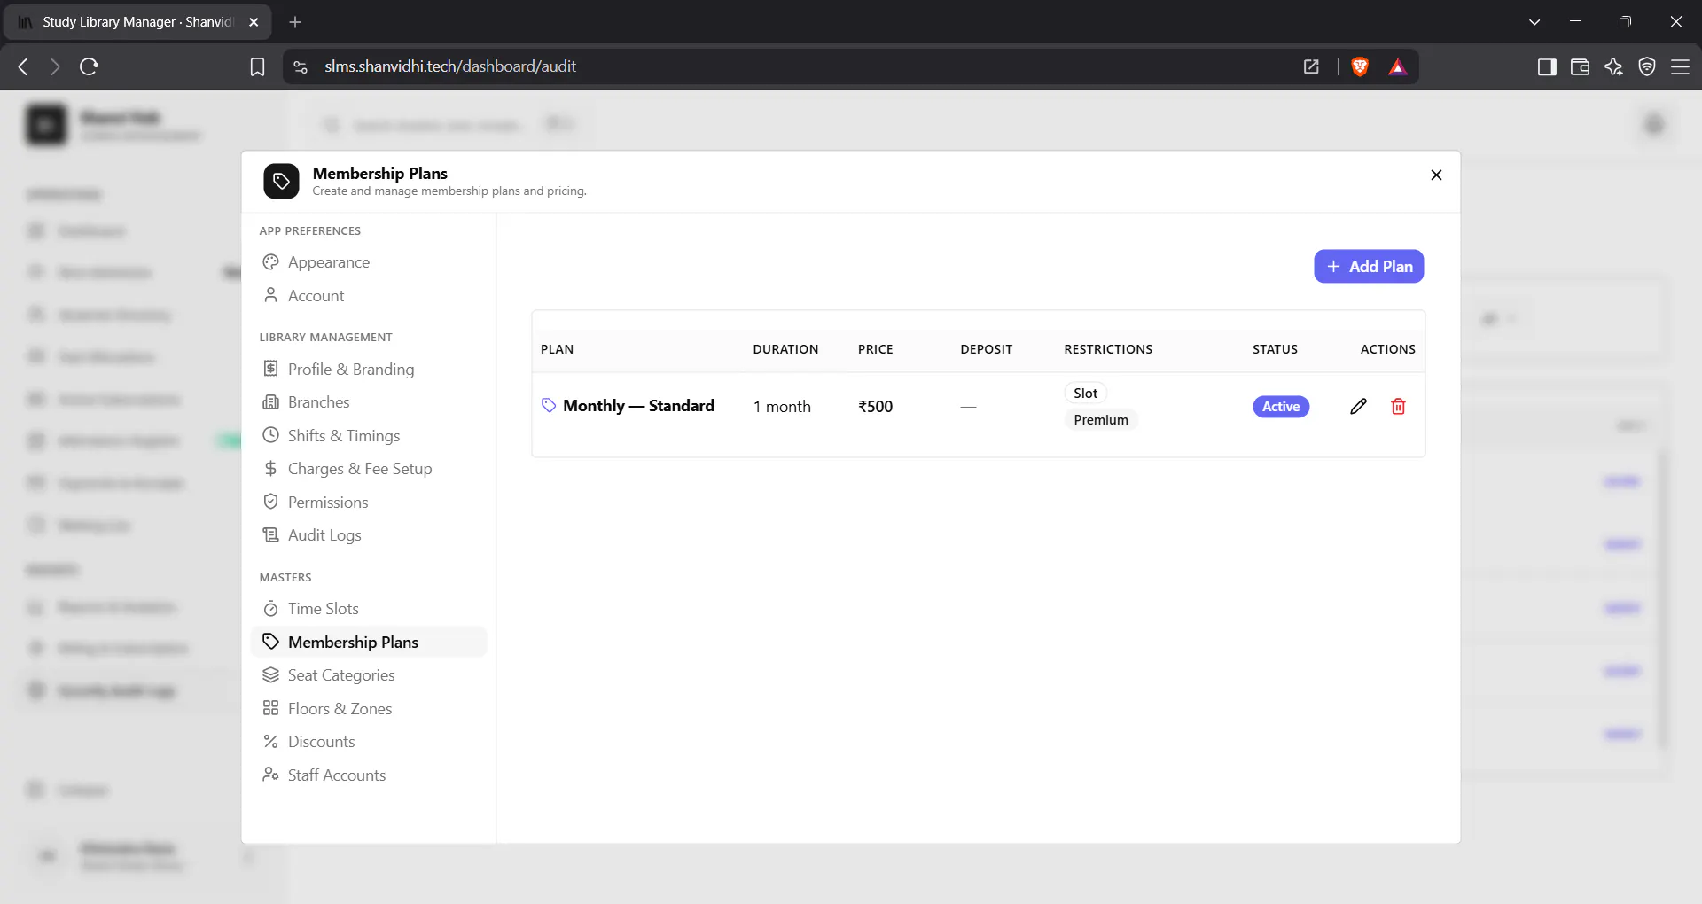Open Charges & Fee Setup

369,469
